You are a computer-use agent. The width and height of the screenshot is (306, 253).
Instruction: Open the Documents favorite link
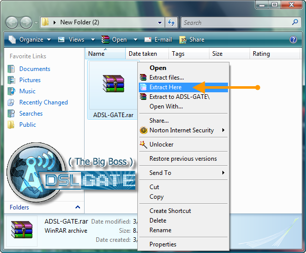click(x=35, y=69)
